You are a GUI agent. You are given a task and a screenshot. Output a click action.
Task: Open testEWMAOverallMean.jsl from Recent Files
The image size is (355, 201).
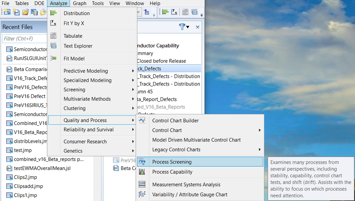pyautogui.click(x=42, y=168)
